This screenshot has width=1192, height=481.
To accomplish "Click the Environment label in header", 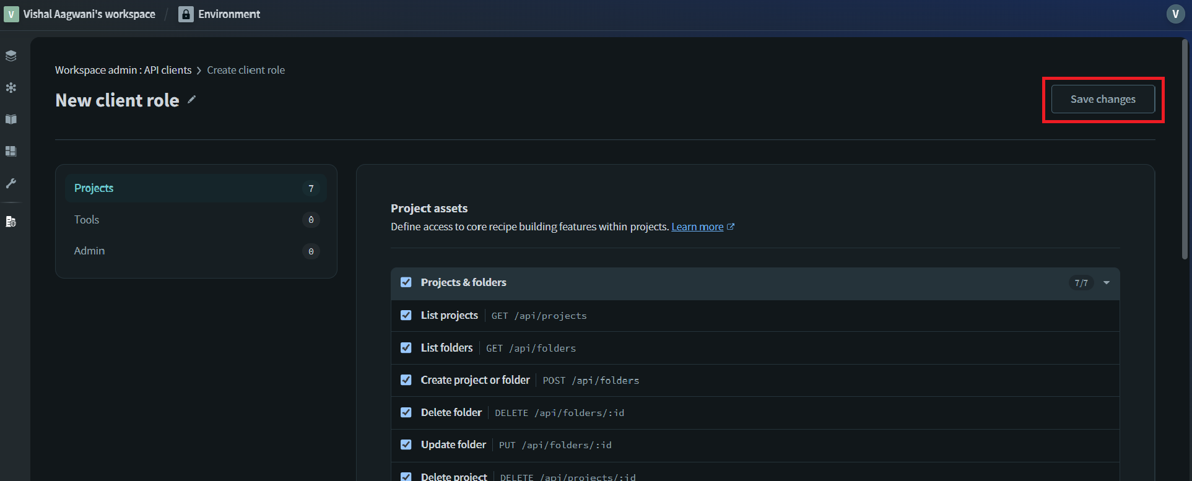I will 229,14.
